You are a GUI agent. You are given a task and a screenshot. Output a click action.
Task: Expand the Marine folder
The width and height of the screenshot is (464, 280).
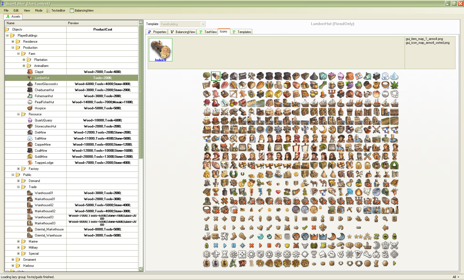19,241
